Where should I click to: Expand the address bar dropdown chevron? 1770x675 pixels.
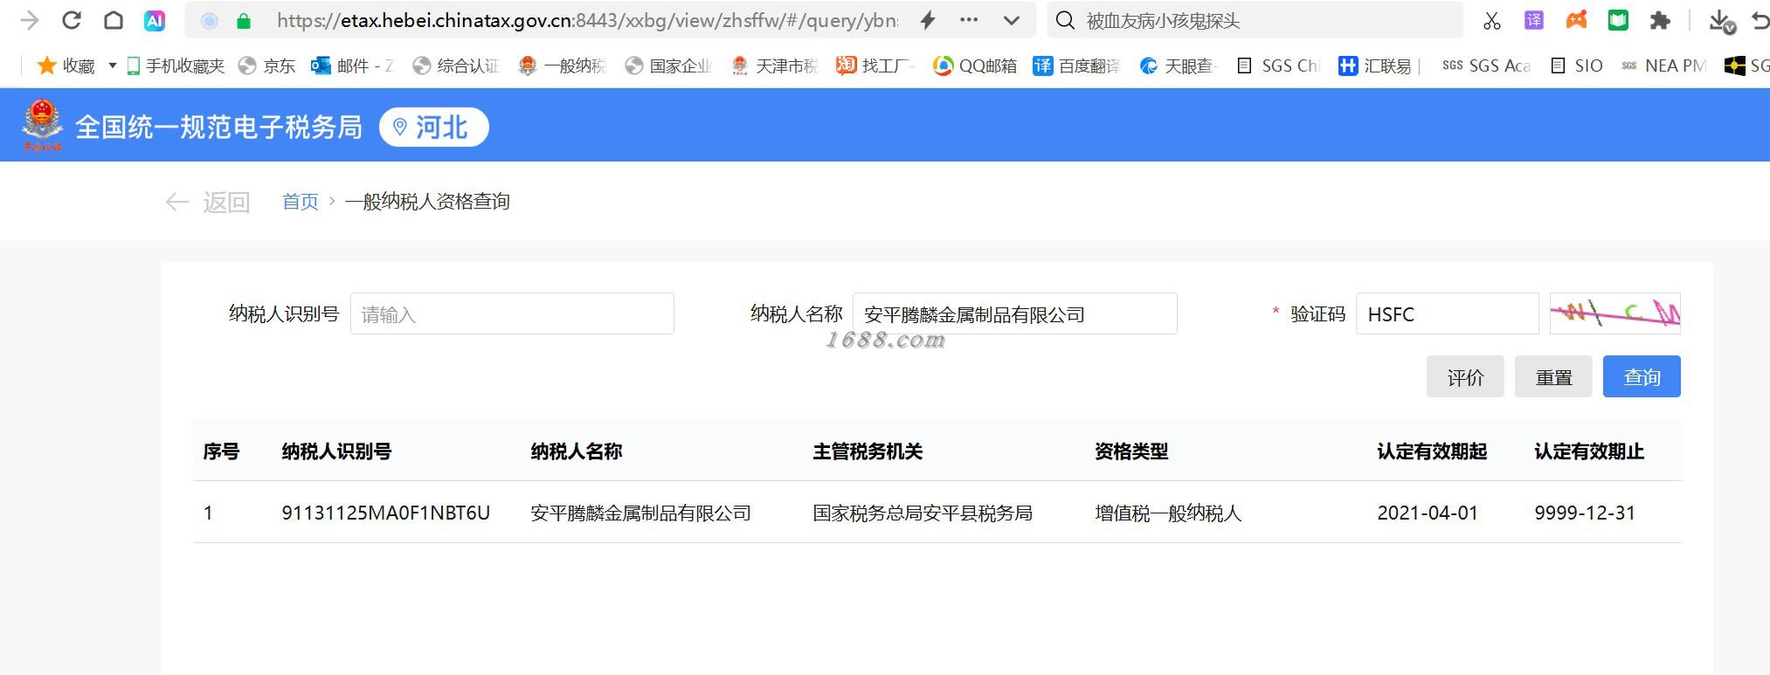[1012, 21]
